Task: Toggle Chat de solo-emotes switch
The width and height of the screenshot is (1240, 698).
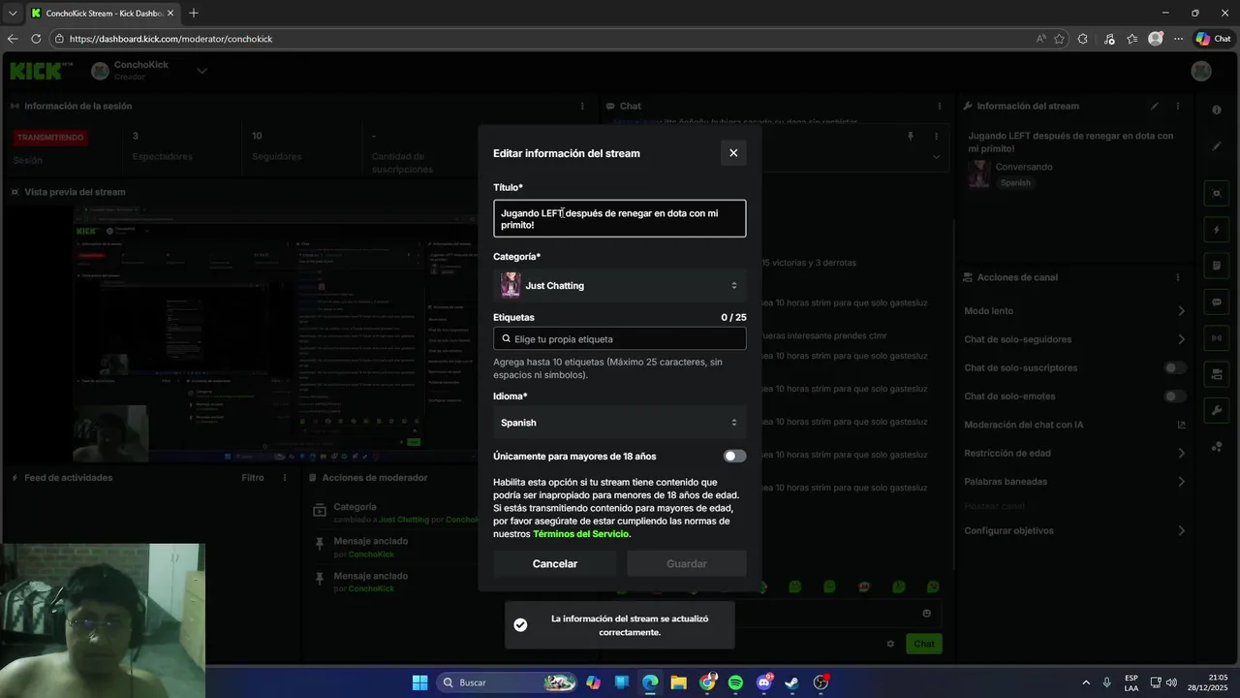Action: pos(1175,397)
